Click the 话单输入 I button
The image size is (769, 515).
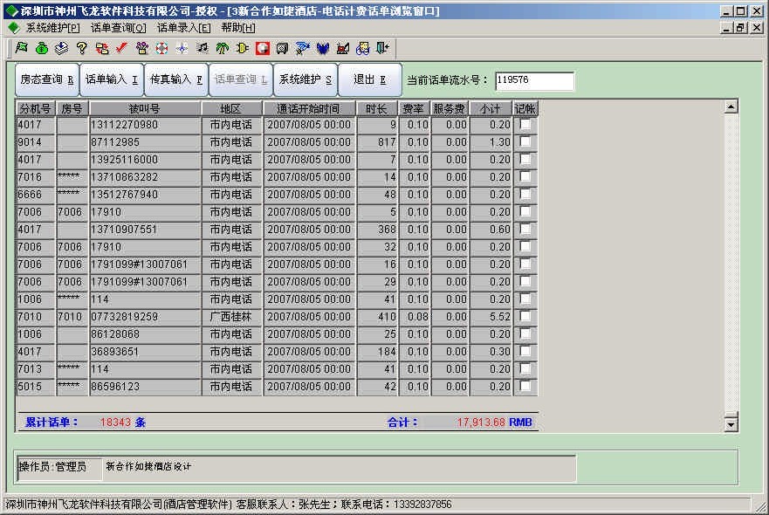click(112, 79)
